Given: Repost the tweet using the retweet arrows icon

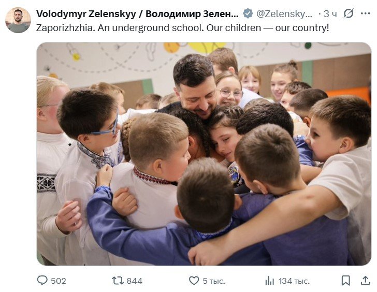Looking at the screenshot, I should (x=118, y=281).
